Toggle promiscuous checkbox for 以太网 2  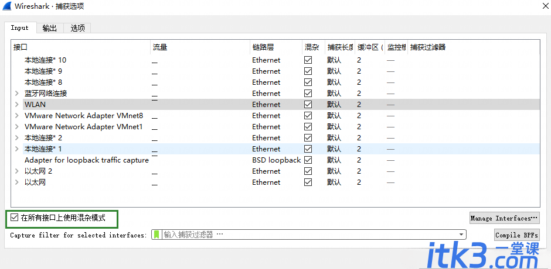point(308,171)
